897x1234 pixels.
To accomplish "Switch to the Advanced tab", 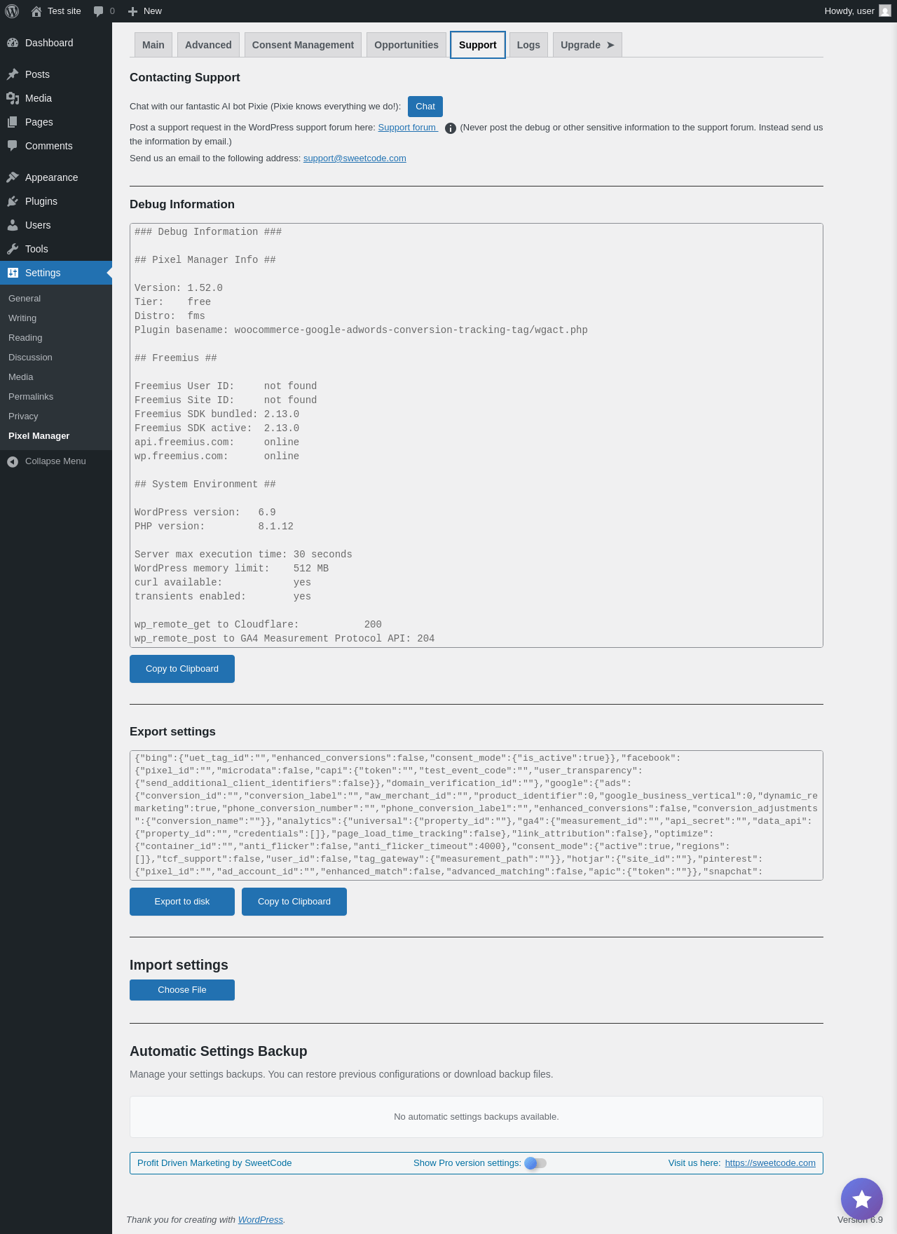I will click(x=208, y=45).
